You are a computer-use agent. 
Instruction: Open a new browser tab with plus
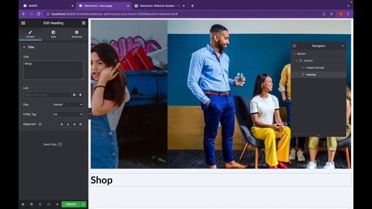click(192, 6)
